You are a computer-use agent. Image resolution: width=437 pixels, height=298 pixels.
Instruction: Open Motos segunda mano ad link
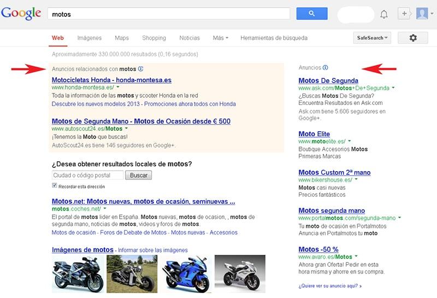click(332, 211)
